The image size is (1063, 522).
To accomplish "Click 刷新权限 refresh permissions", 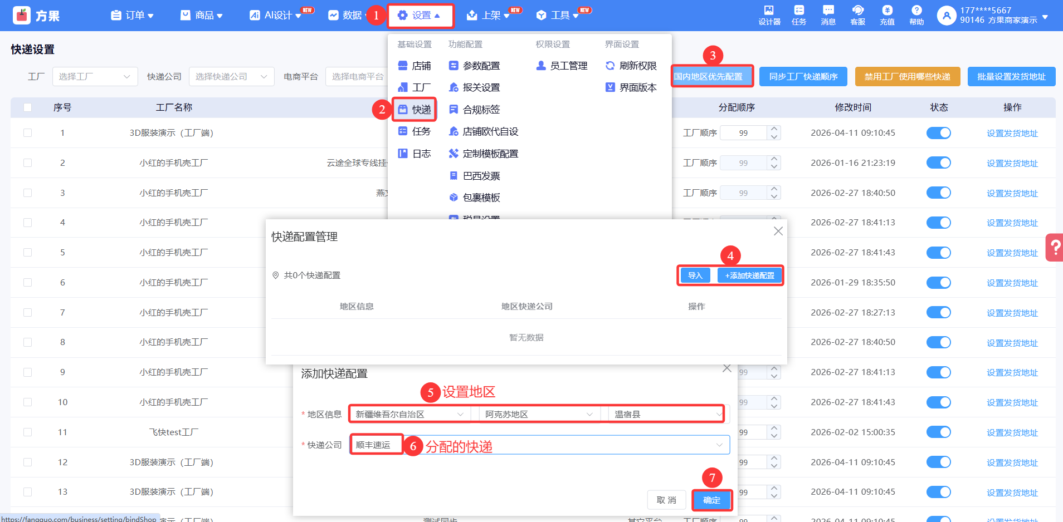I will [x=631, y=66].
